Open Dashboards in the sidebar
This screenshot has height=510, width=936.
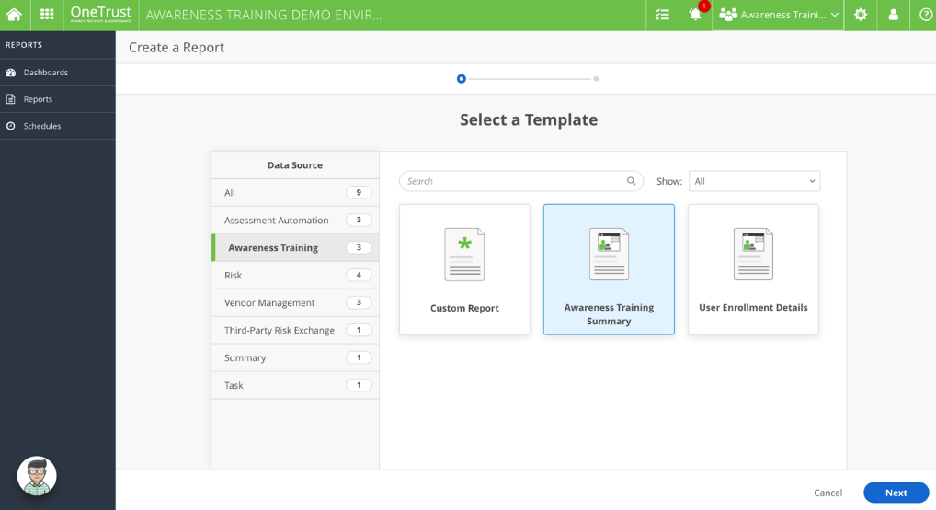click(x=46, y=73)
